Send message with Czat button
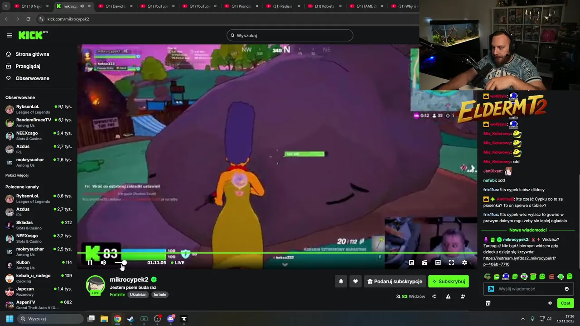This screenshot has width=580, height=326. (x=565, y=303)
